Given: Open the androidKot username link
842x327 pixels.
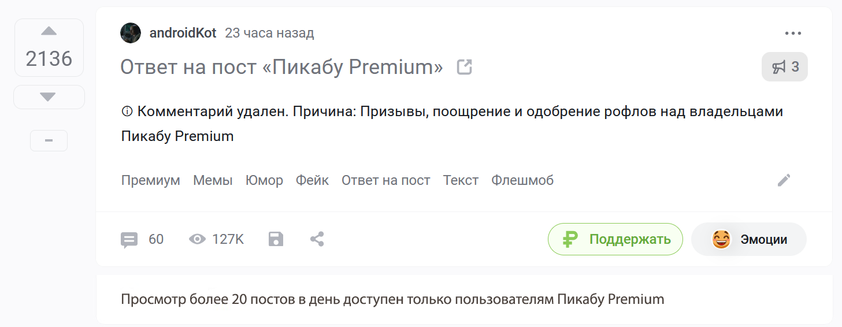Looking at the screenshot, I should (183, 33).
